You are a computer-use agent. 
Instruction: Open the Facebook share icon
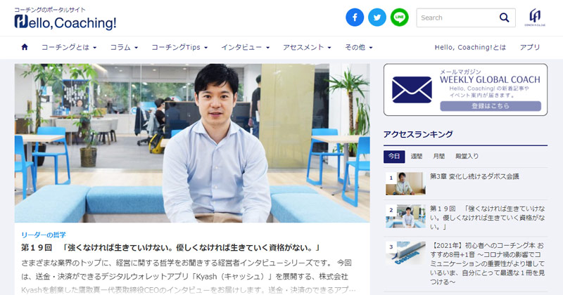point(355,17)
